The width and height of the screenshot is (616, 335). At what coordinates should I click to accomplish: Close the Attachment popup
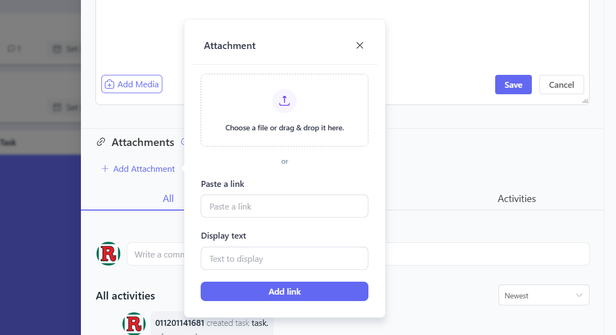tap(360, 46)
